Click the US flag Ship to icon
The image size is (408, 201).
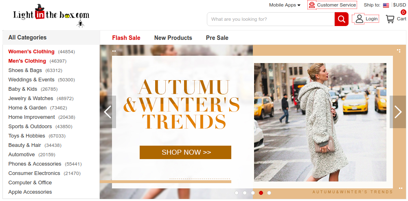386,5
